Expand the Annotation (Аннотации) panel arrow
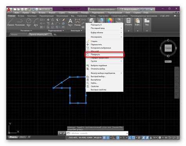This screenshot has height=146, width=186. [81, 31]
